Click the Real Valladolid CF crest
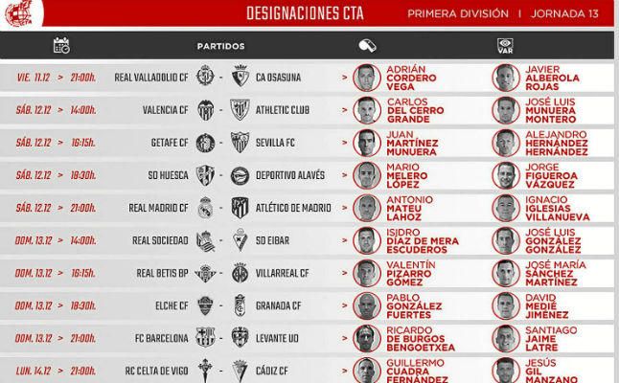 pyautogui.click(x=204, y=78)
